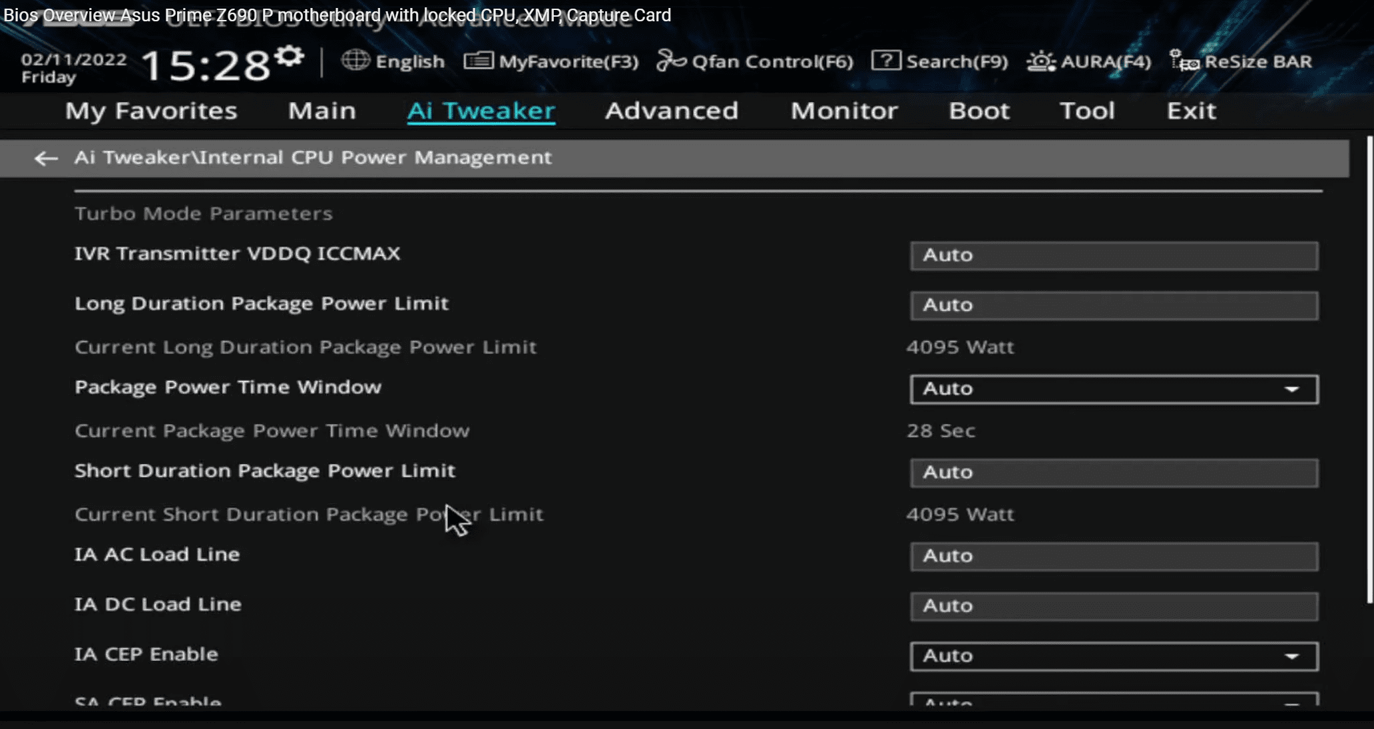This screenshot has height=729, width=1374.
Task: Open AURA lighting icon
Action: click(1041, 61)
